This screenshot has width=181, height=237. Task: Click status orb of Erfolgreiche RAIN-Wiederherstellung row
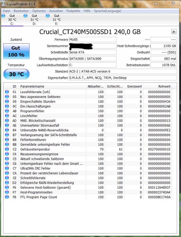7,183
